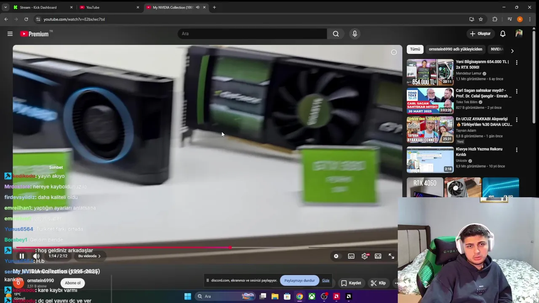Open Chrome three-dot menu
This screenshot has height=303, width=539.
coord(530,19)
